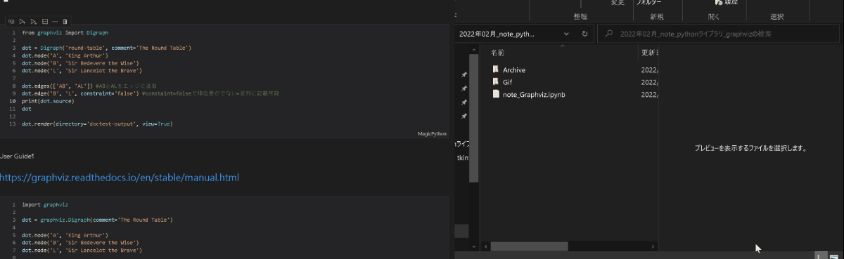844x259 pixels.
Task: Split cell using the cell toolbar icon
Action: coord(45,22)
